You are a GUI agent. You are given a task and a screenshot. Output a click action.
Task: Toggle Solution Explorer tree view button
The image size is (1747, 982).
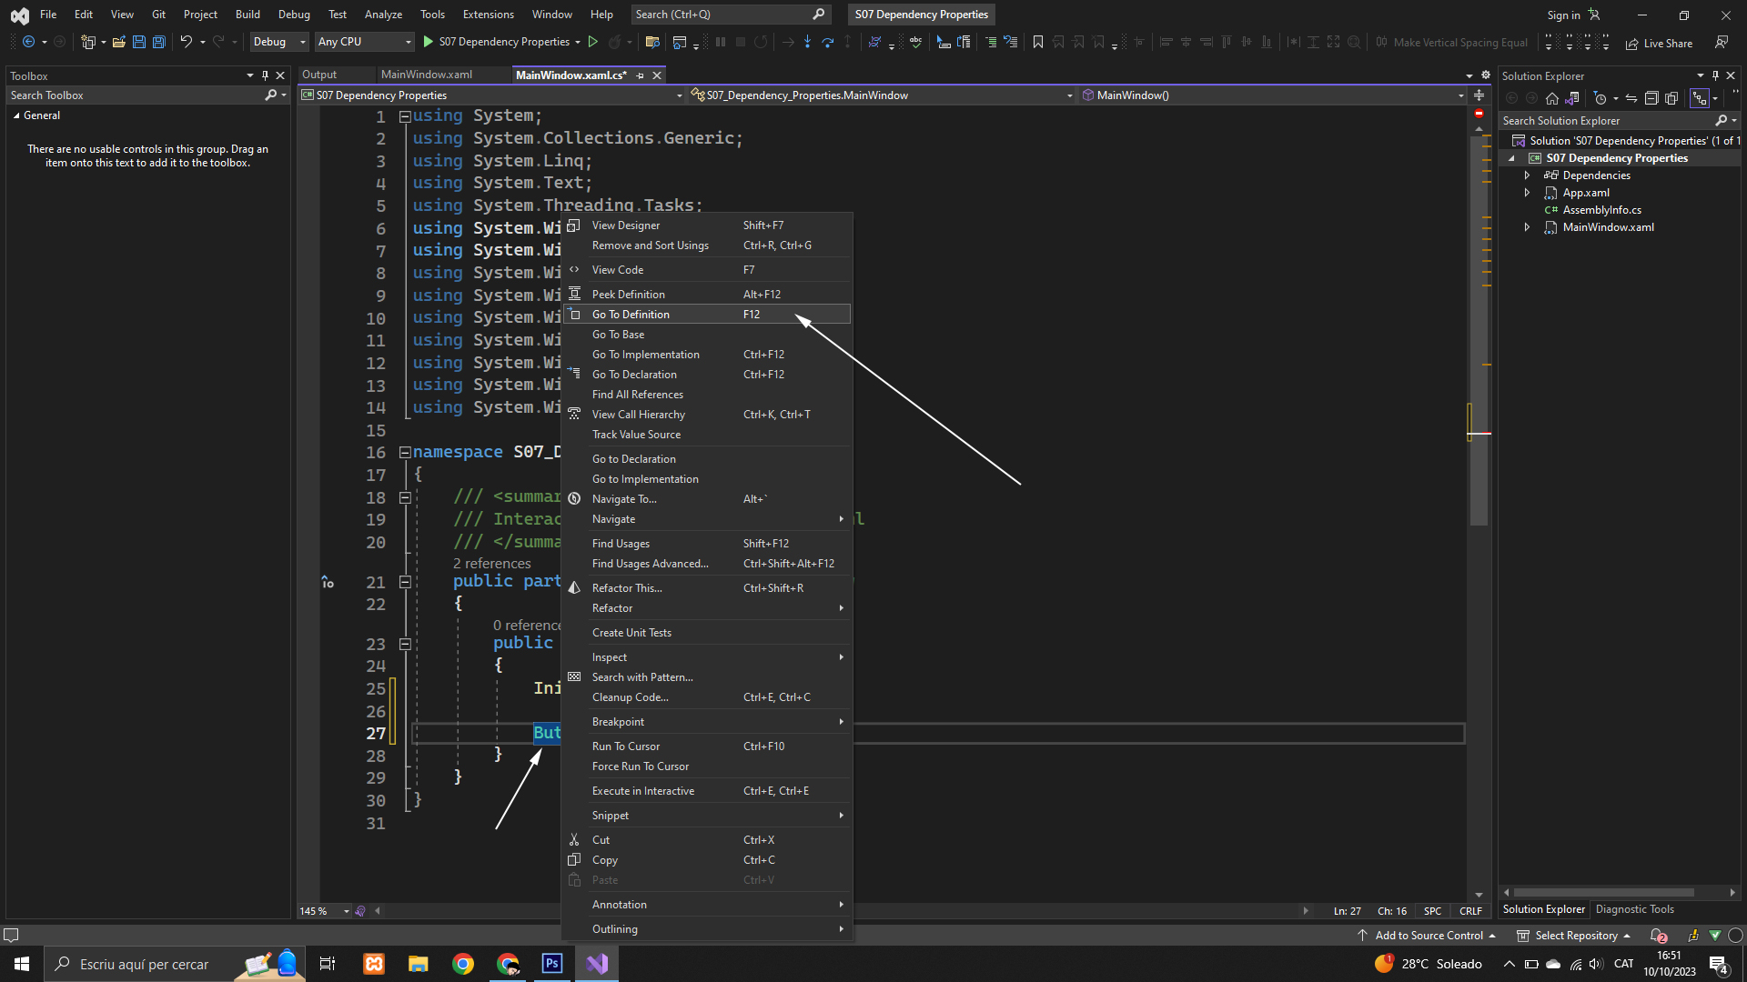click(1699, 98)
